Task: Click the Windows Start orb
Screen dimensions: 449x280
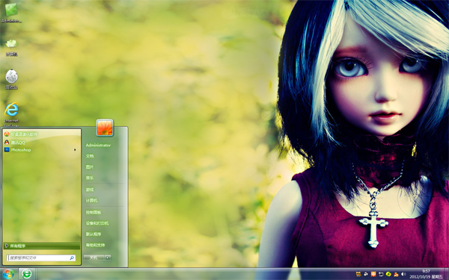Action: tap(8, 274)
